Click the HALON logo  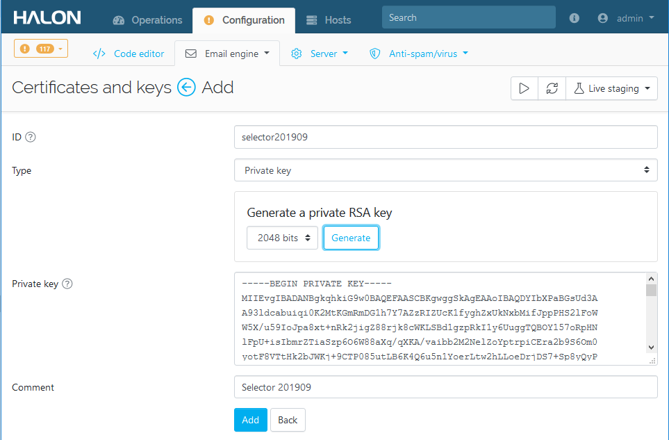point(47,18)
